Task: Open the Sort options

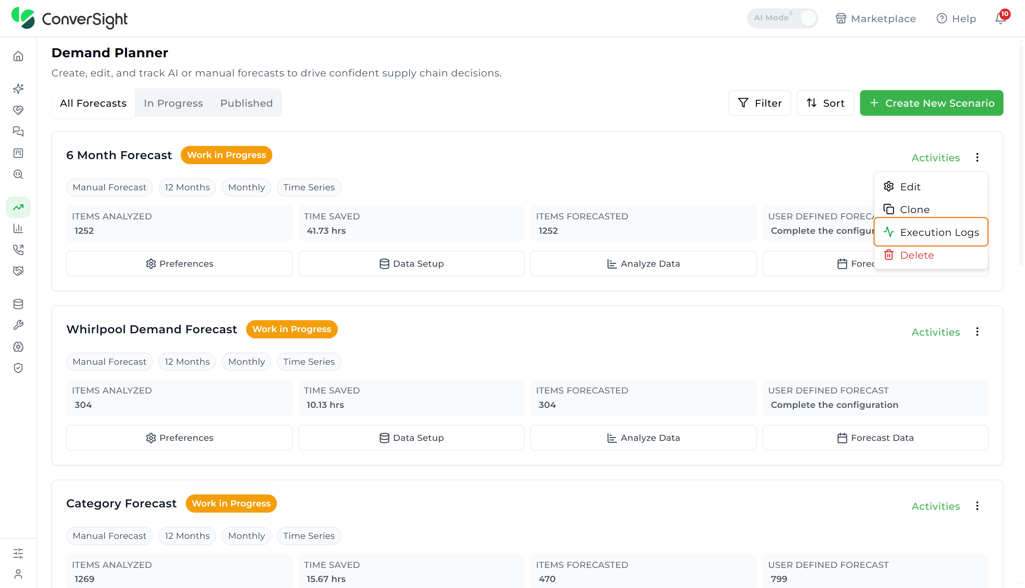Action: [825, 103]
